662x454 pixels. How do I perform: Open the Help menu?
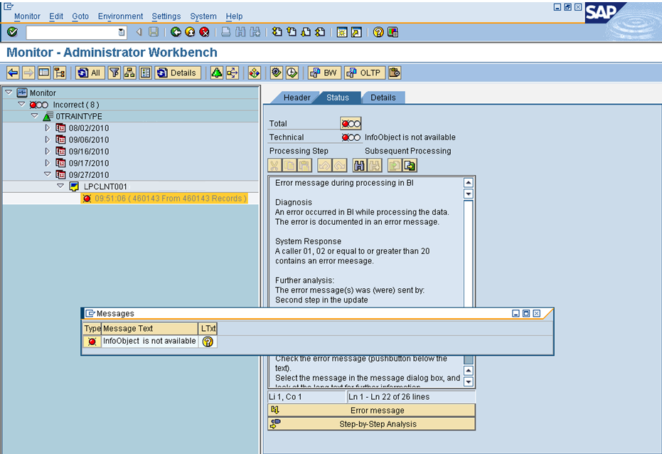click(234, 16)
